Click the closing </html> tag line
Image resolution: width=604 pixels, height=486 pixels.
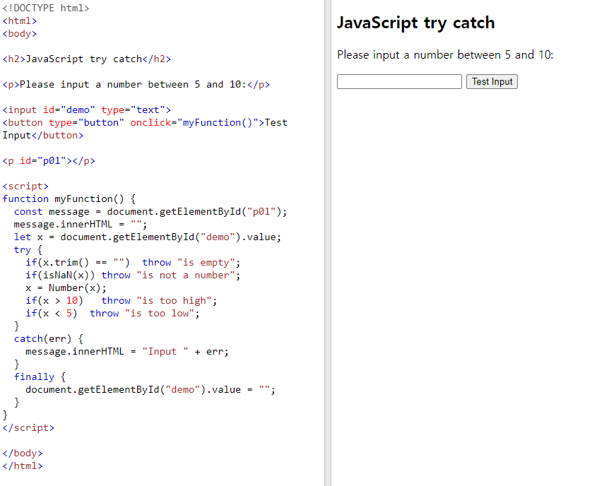[x=23, y=466]
